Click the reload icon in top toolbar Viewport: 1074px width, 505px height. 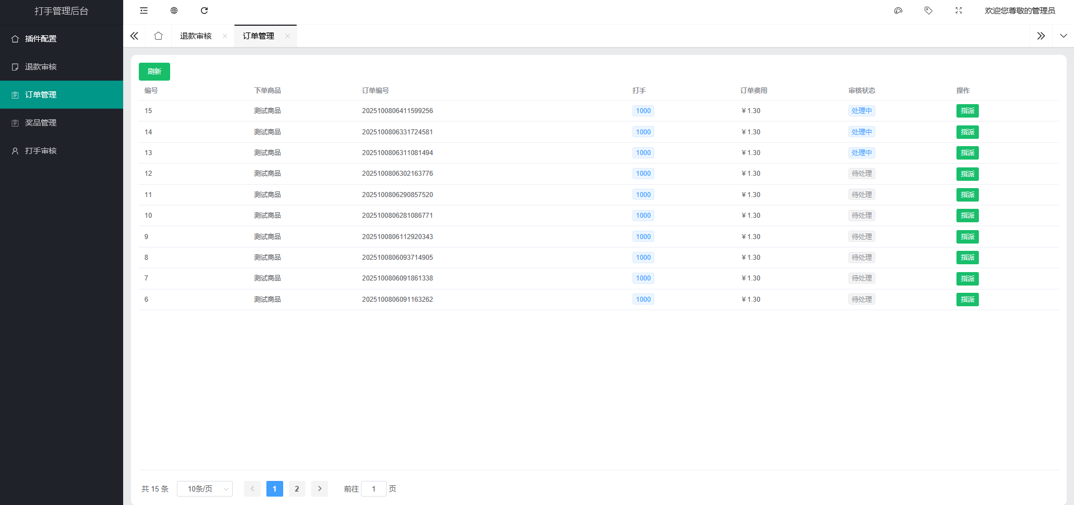point(204,11)
